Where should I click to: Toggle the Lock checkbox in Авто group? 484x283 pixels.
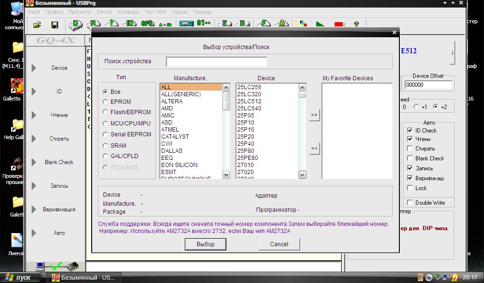pyautogui.click(x=410, y=188)
